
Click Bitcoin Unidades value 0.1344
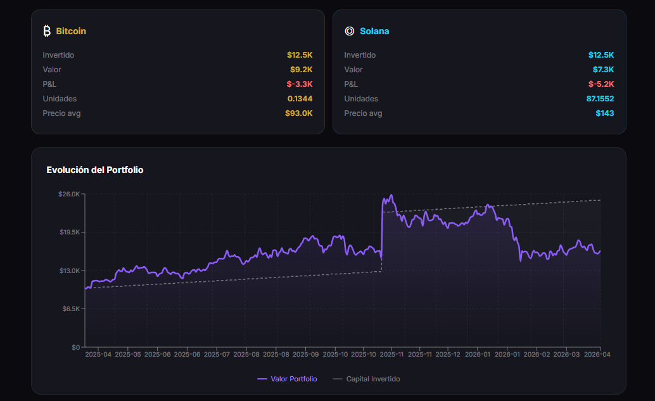300,99
